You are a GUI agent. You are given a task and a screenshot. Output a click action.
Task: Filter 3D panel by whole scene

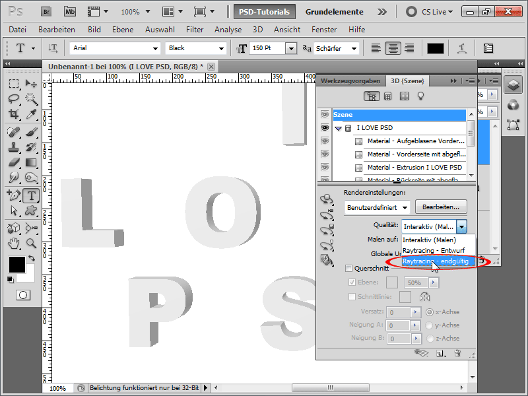coord(372,96)
